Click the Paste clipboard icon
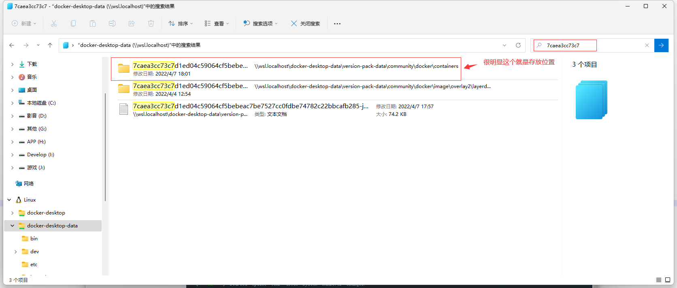 click(x=93, y=23)
